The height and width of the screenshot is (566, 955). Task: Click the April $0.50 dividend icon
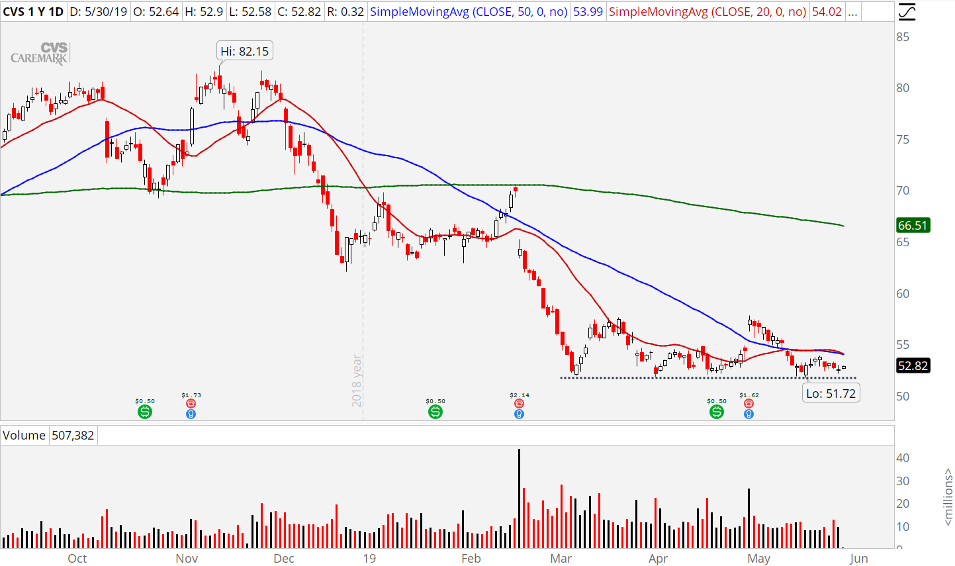(x=717, y=412)
